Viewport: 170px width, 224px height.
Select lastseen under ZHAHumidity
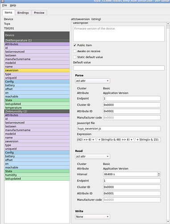coord(37,126)
